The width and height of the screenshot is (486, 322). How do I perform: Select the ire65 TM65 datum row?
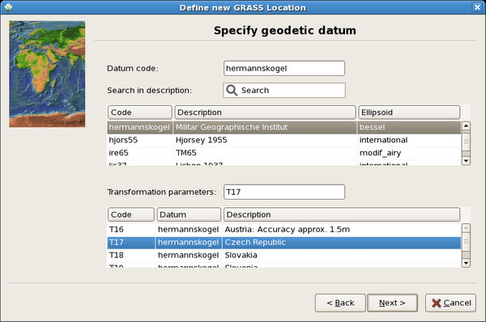click(x=284, y=153)
